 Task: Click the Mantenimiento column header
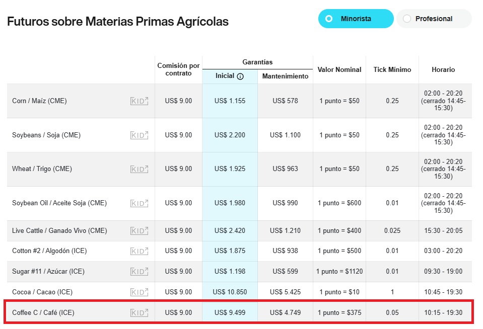285,76
